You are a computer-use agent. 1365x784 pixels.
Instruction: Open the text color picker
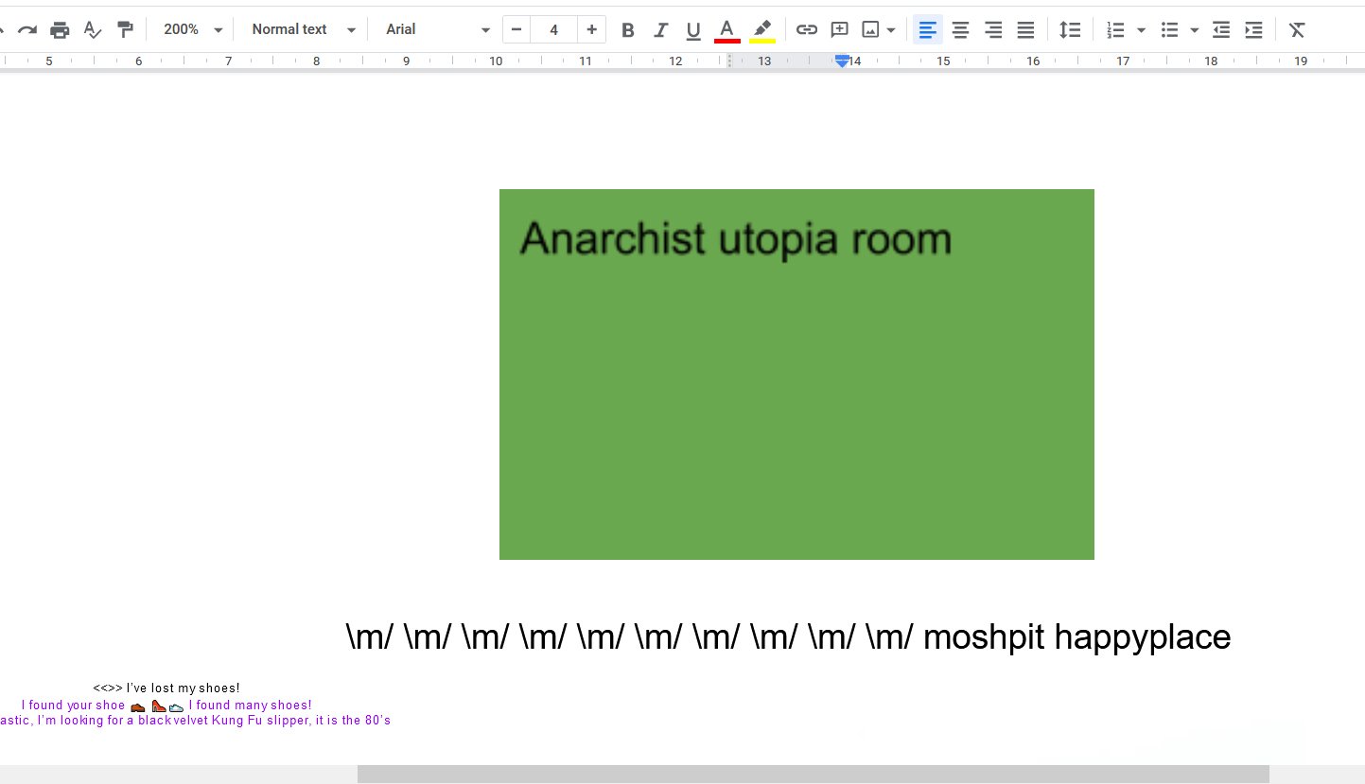pos(726,29)
